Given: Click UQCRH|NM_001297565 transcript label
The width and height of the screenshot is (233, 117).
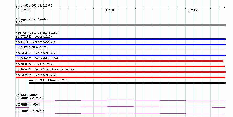Looking at the screenshot, I should coord(30,111).
